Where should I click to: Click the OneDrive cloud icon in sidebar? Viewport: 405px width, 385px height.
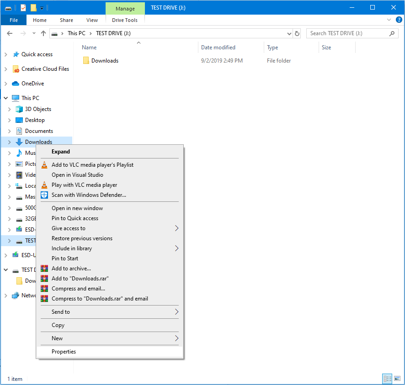[16, 84]
